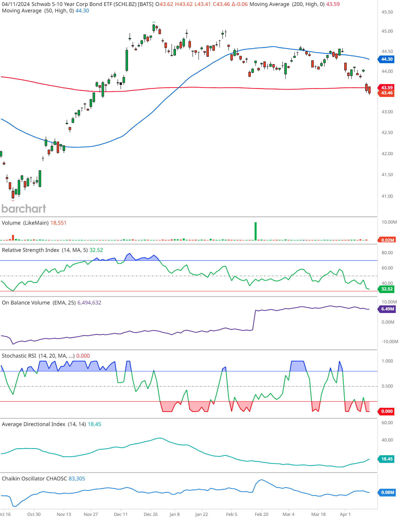Screen dimensions: 400x519
Task: Click the 43.00 price axis label
Action: 387,112
